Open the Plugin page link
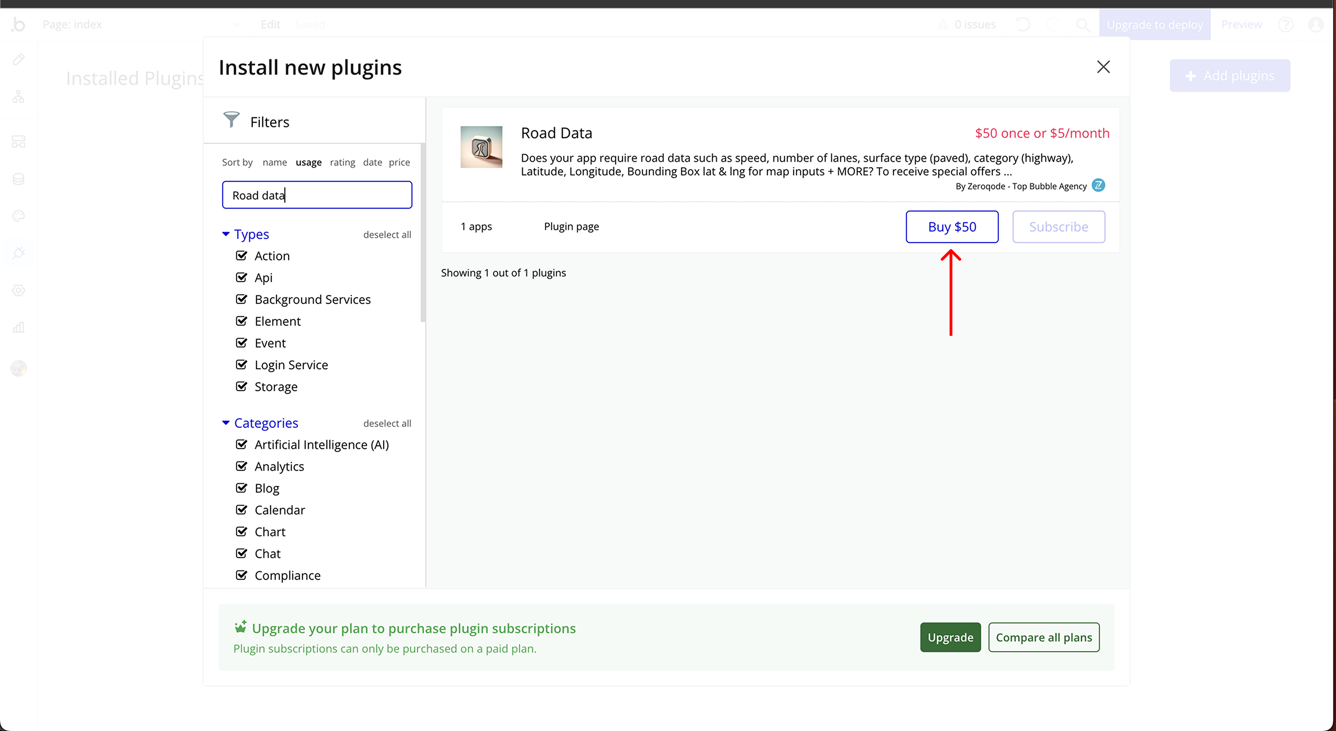This screenshot has height=731, width=1336. (571, 227)
